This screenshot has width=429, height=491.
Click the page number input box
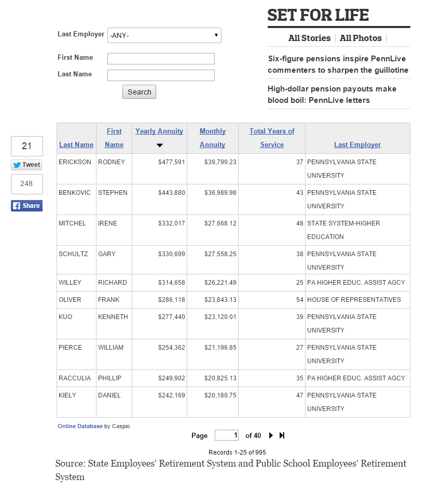tap(227, 435)
